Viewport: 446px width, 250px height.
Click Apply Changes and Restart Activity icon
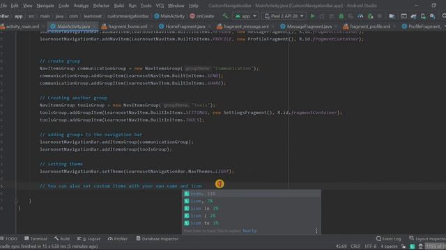pyautogui.click(x=322, y=16)
